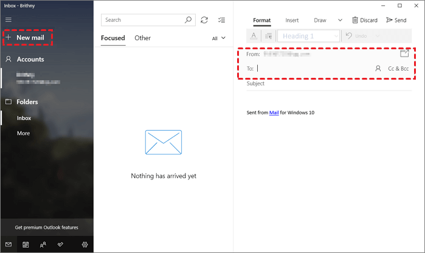Image resolution: width=425 pixels, height=253 pixels.
Task: Open the People contacts icon
Action: click(43, 244)
